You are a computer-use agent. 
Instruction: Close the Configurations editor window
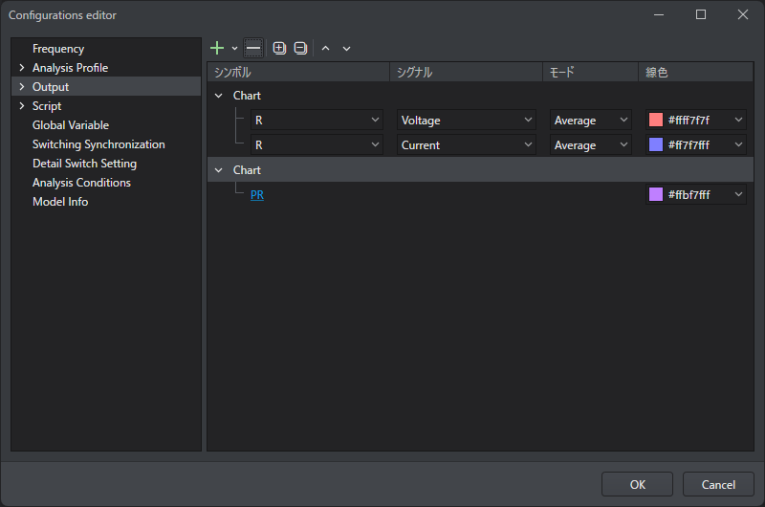(x=743, y=15)
